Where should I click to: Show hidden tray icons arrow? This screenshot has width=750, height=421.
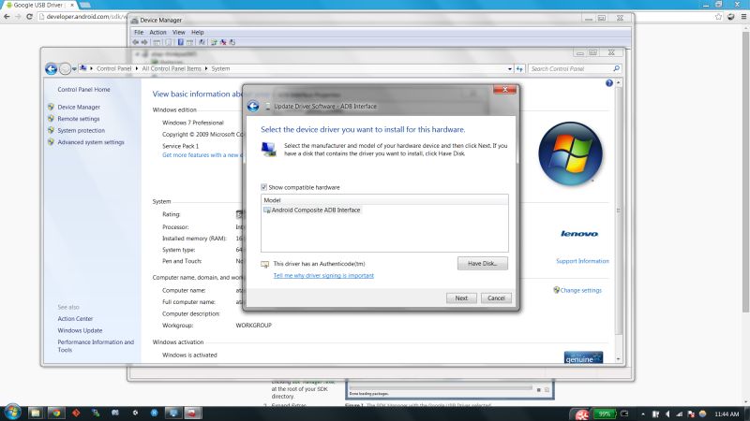pyautogui.click(x=643, y=414)
